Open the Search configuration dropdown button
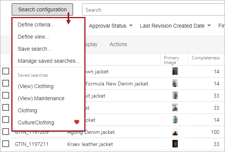Screen dimensions: 225x152 [x=42, y=9]
